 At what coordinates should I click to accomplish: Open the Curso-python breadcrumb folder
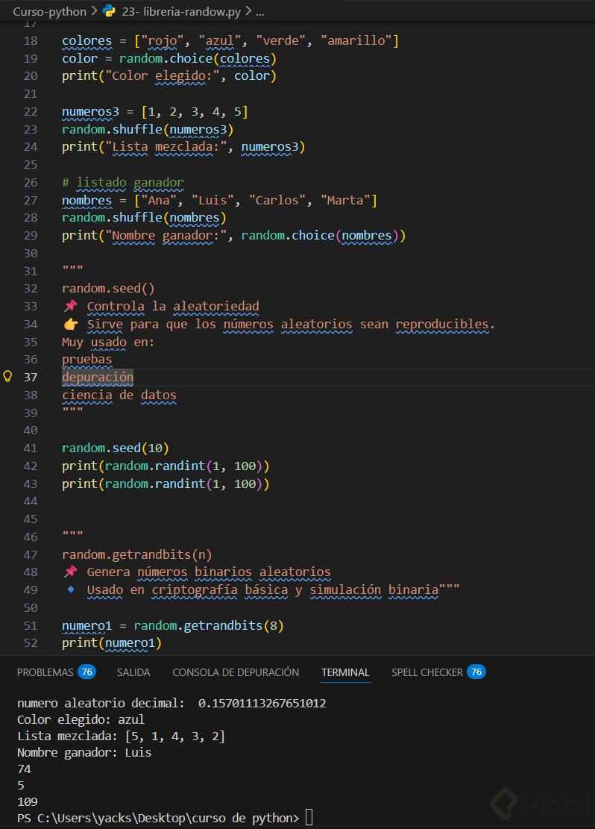click(48, 11)
